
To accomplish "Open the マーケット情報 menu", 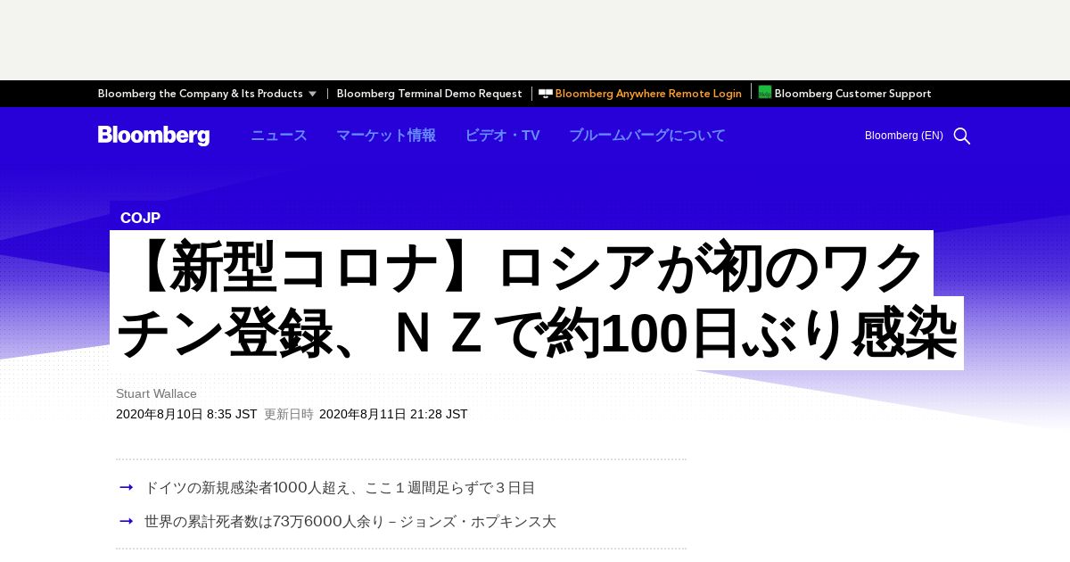I will point(386,136).
